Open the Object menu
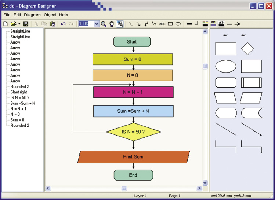Viewport: 275px width, 200px height. point(50,15)
